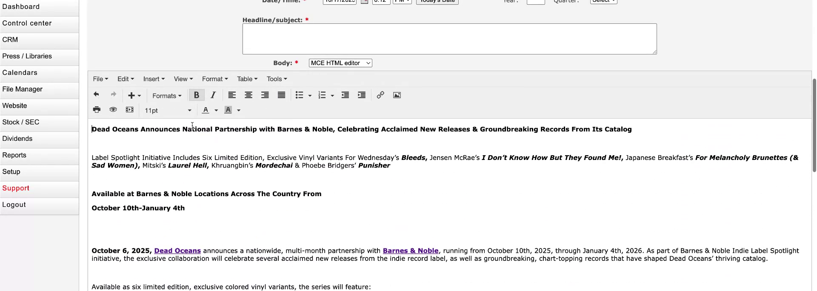Screen dimensions: 817x291
Task: Align text right
Action: click(x=265, y=95)
